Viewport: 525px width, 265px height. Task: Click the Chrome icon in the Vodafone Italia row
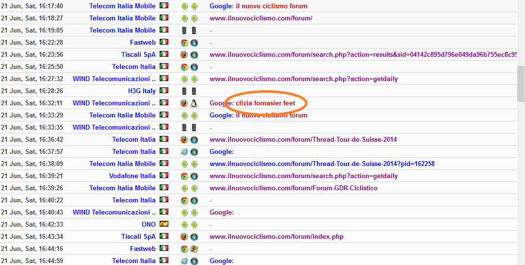184,176
